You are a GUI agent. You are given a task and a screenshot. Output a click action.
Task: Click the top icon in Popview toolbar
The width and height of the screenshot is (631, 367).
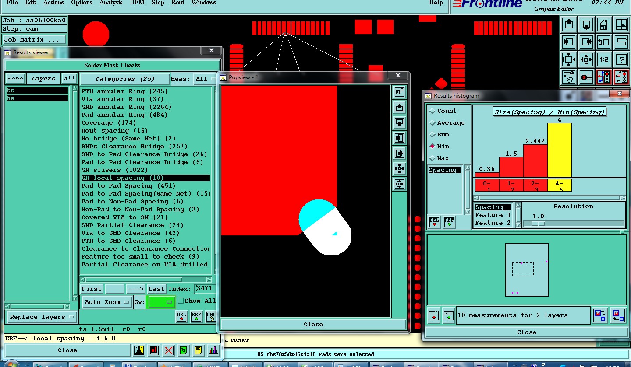point(399,92)
